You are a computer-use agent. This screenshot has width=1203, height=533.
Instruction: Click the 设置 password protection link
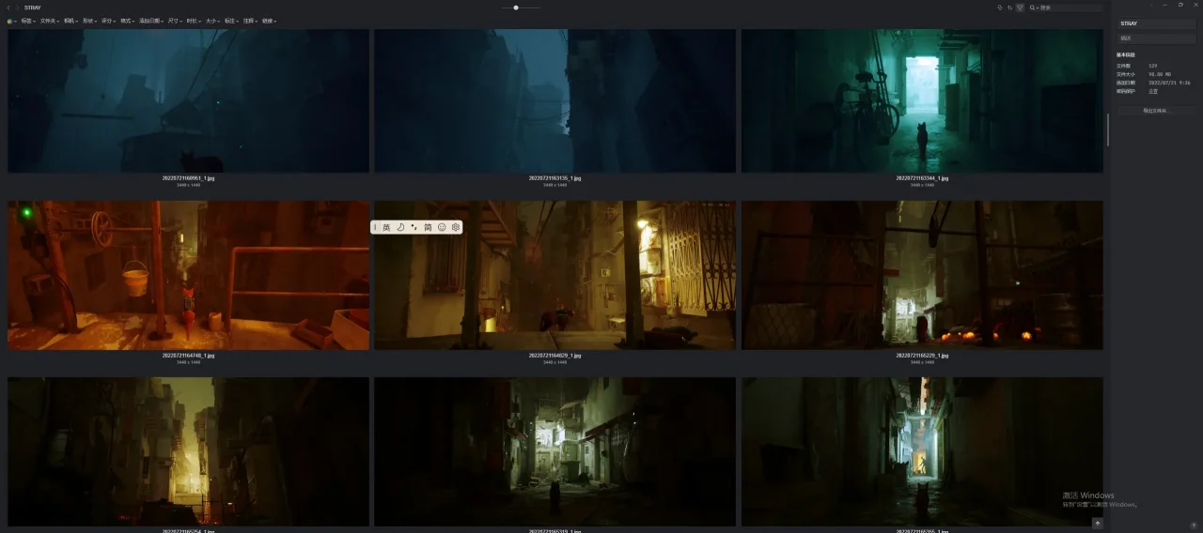point(1153,91)
